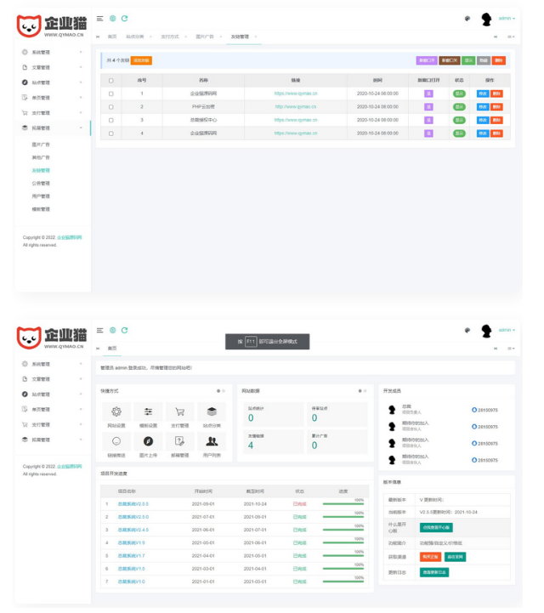This screenshot has width=544, height=613.
Task: Click orange 添加友链 button
Action: 141,60
